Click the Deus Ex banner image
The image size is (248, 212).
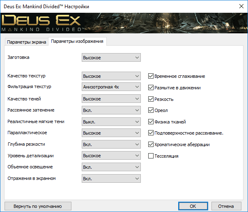[x=124, y=23]
